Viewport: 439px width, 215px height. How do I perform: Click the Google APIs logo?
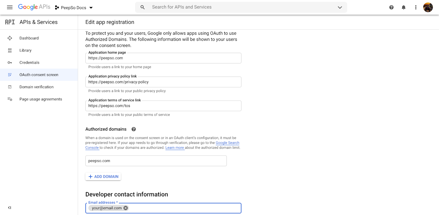(34, 7)
